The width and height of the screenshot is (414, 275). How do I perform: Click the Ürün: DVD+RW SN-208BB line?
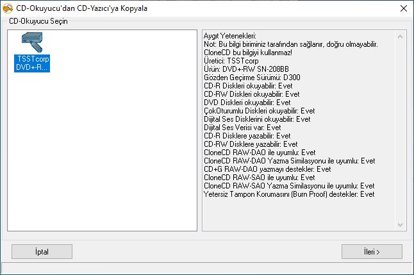pos(246,69)
